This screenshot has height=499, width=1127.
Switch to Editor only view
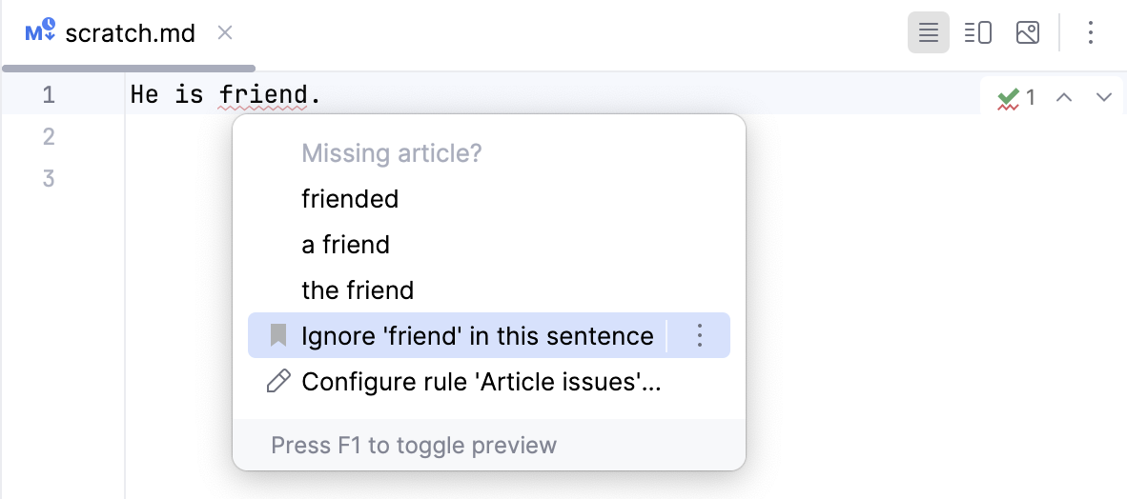(x=928, y=34)
